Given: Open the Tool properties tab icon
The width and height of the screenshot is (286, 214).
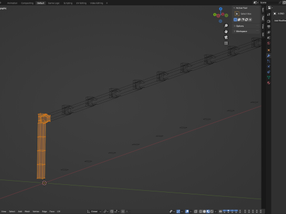Looking at the screenshot, I should 269,14.
